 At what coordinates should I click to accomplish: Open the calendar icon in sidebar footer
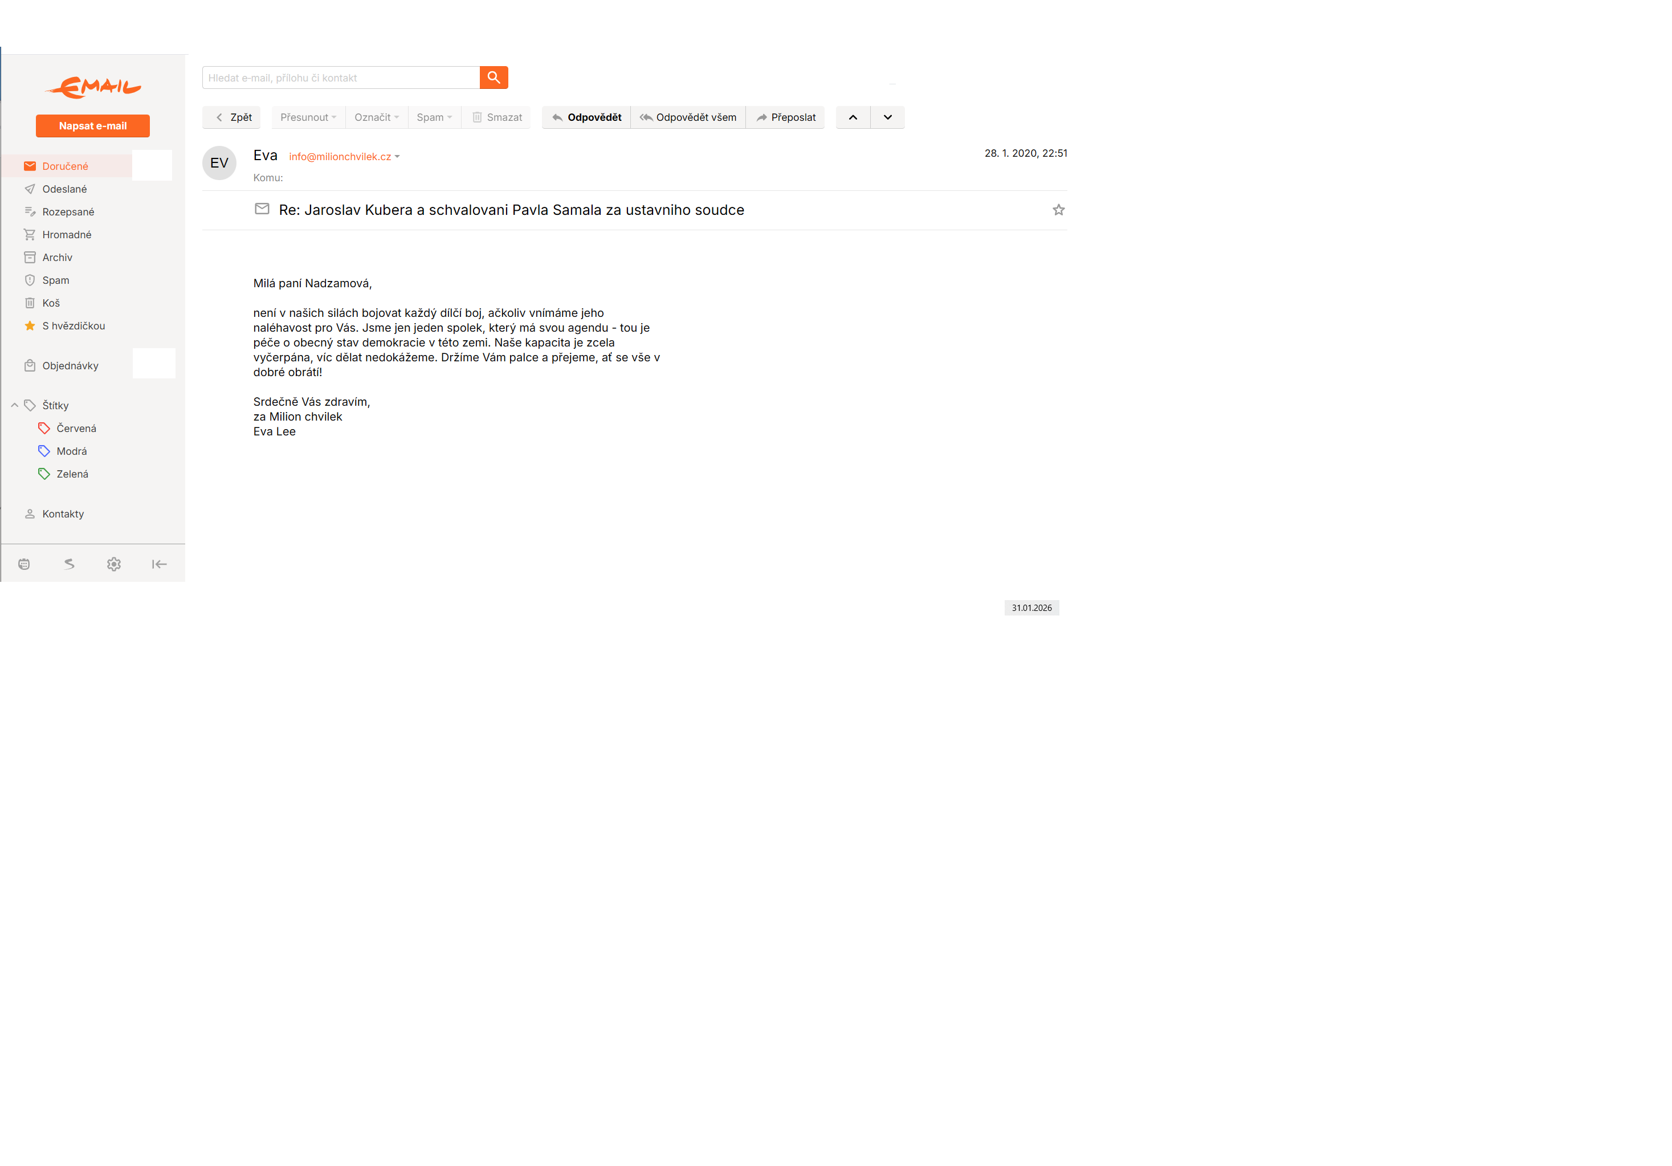tap(24, 564)
